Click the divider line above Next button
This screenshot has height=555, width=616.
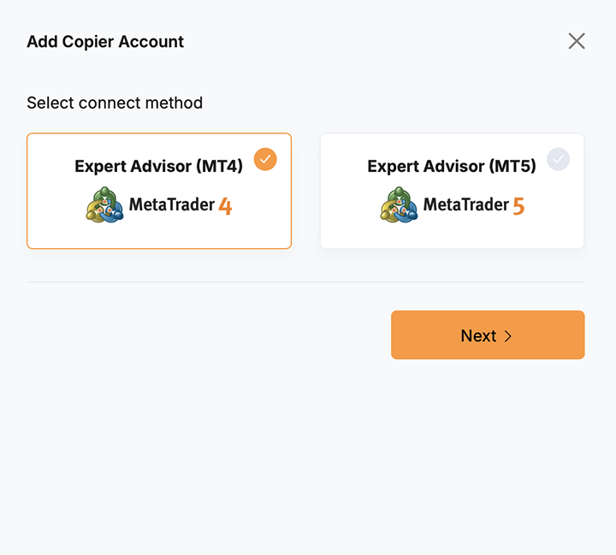point(305,281)
